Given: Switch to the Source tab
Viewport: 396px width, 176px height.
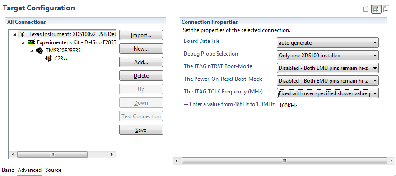Looking at the screenshot, I should (x=53, y=170).
